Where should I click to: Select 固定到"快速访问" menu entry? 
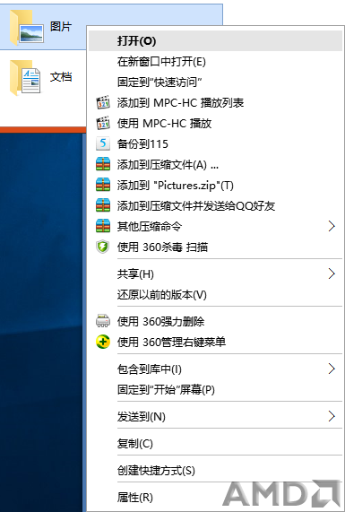[215, 82]
